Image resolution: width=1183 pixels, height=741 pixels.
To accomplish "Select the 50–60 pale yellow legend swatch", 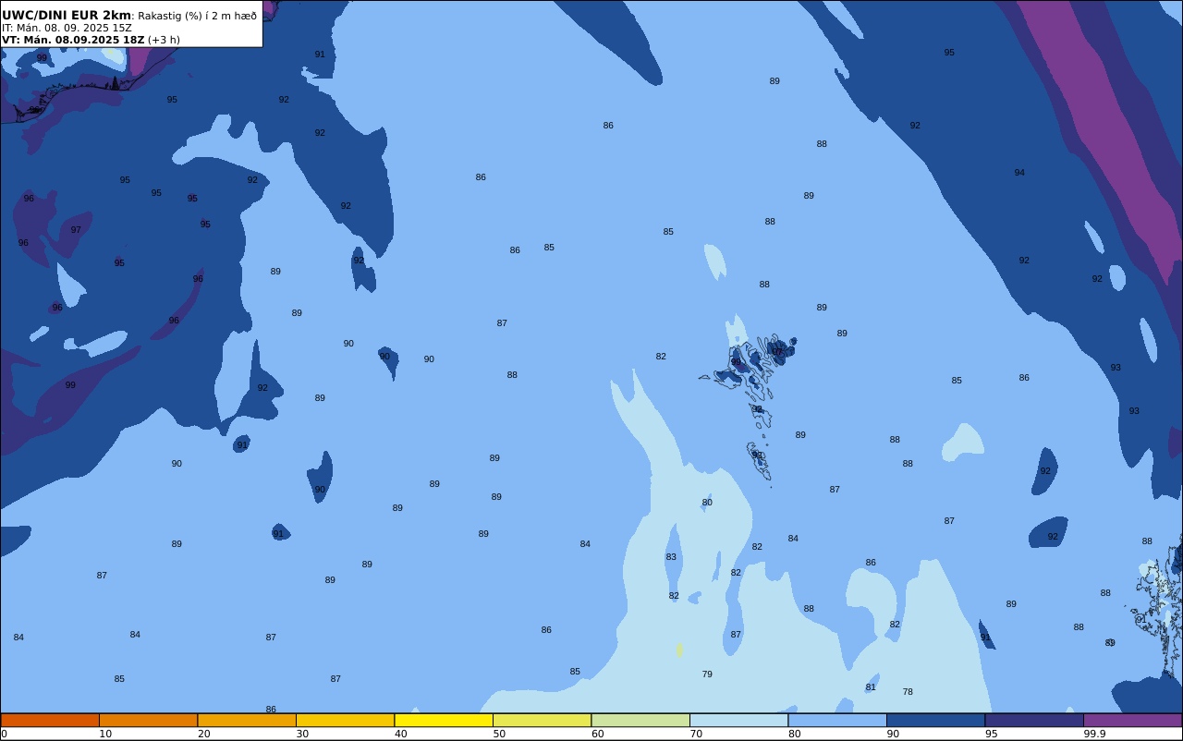I will click(542, 720).
